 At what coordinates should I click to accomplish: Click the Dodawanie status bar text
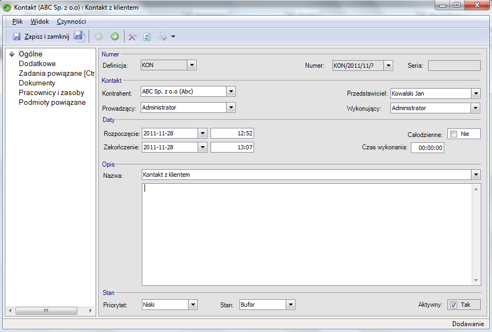coord(468,324)
